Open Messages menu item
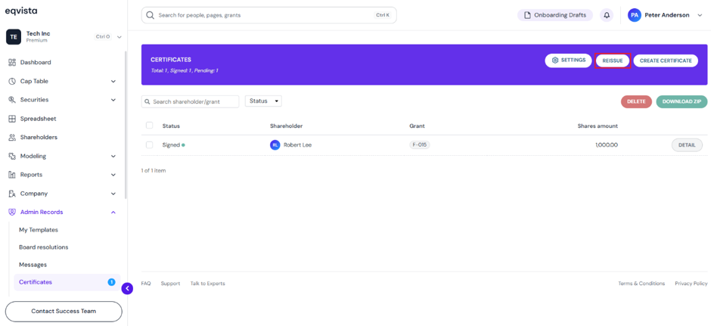 click(33, 265)
